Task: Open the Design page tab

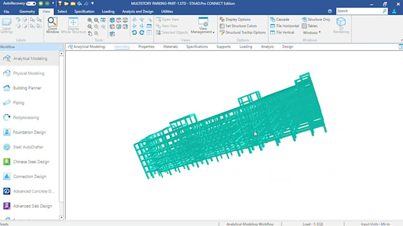Action: pos(287,47)
